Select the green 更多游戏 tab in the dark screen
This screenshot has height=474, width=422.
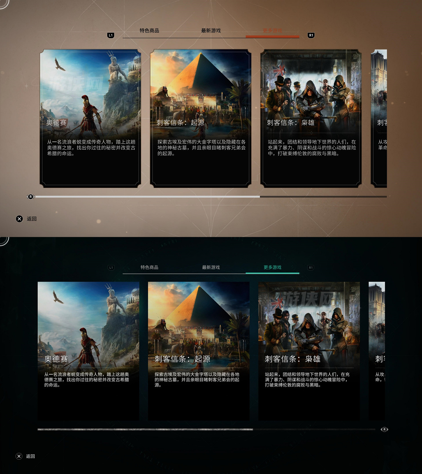point(272,267)
